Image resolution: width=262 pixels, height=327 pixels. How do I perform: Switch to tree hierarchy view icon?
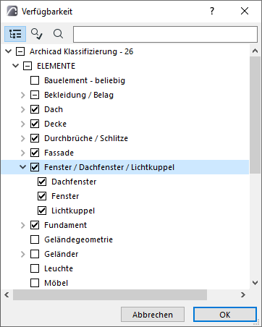pos(15,34)
